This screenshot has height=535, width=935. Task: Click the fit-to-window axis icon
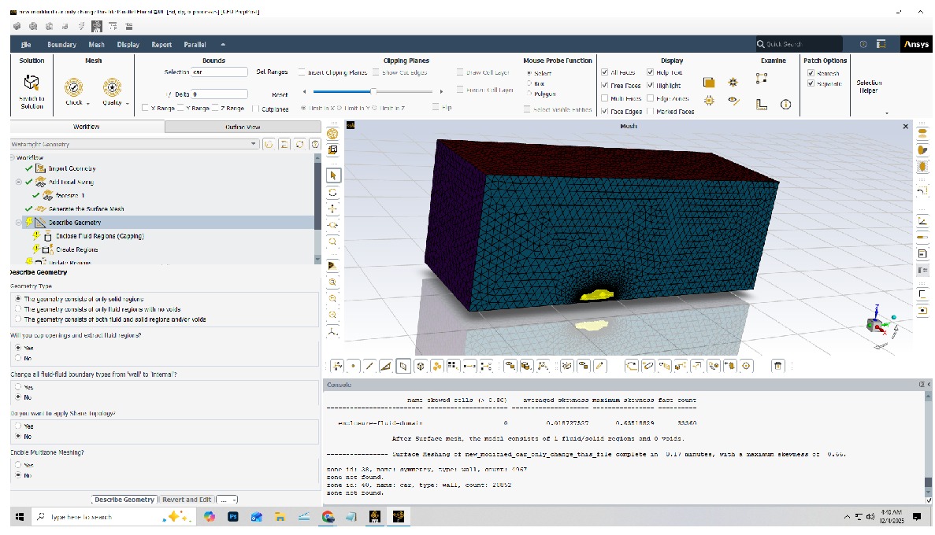click(332, 332)
